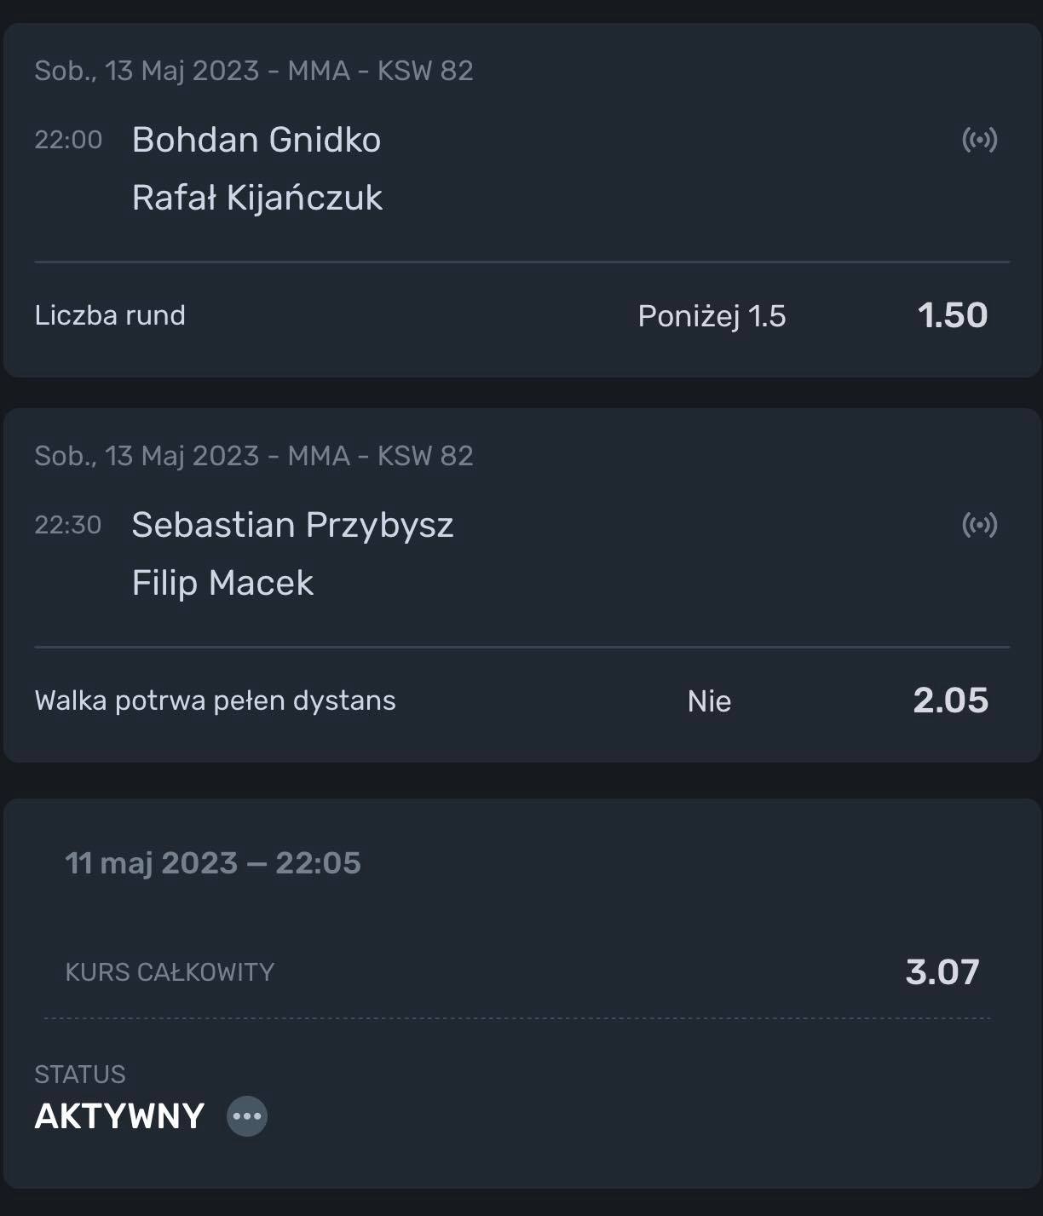Select Bohdan Gnidko fighter name
Screen dimensions: 1043x1216
[x=256, y=140]
